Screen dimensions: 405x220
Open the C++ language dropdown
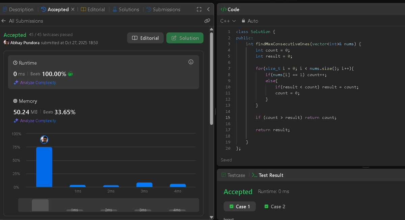[228, 21]
